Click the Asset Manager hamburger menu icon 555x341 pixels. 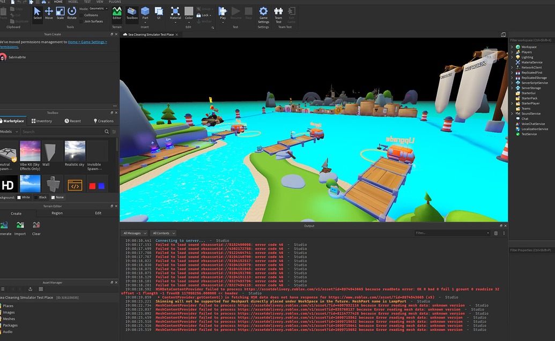pyautogui.click(x=3, y=289)
